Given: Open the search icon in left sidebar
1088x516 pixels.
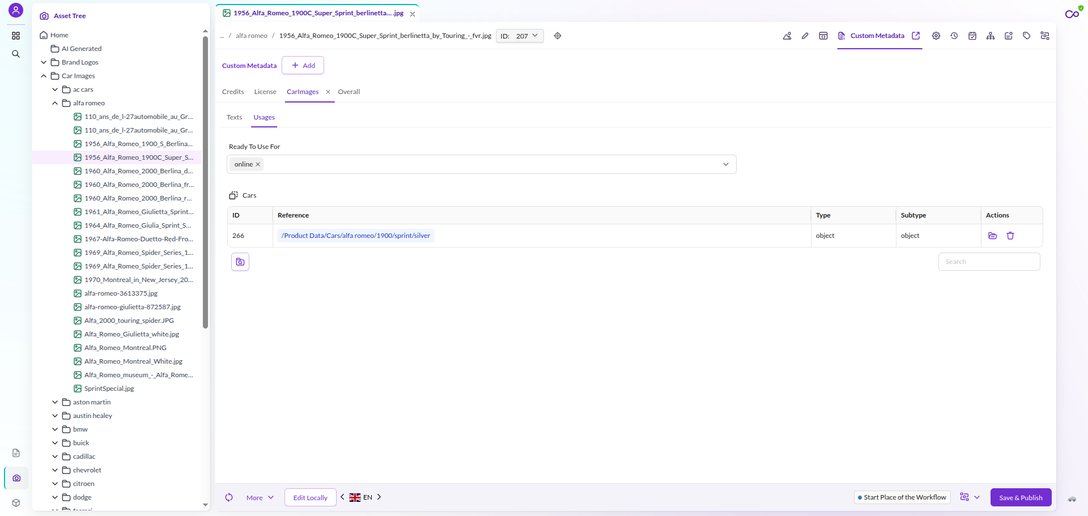Looking at the screenshot, I should pos(16,54).
